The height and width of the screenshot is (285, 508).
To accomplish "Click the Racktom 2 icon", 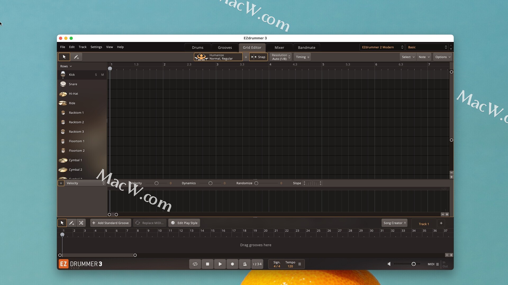I will tap(63, 122).
